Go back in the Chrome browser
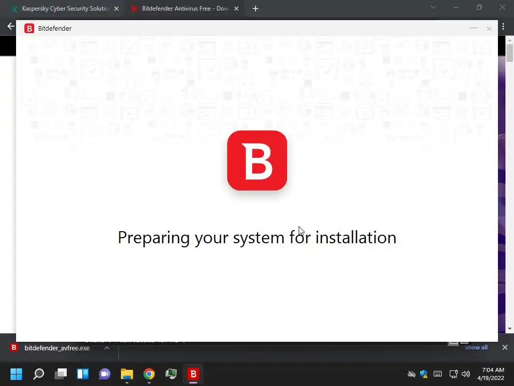The width and height of the screenshot is (514, 386). 11,26
